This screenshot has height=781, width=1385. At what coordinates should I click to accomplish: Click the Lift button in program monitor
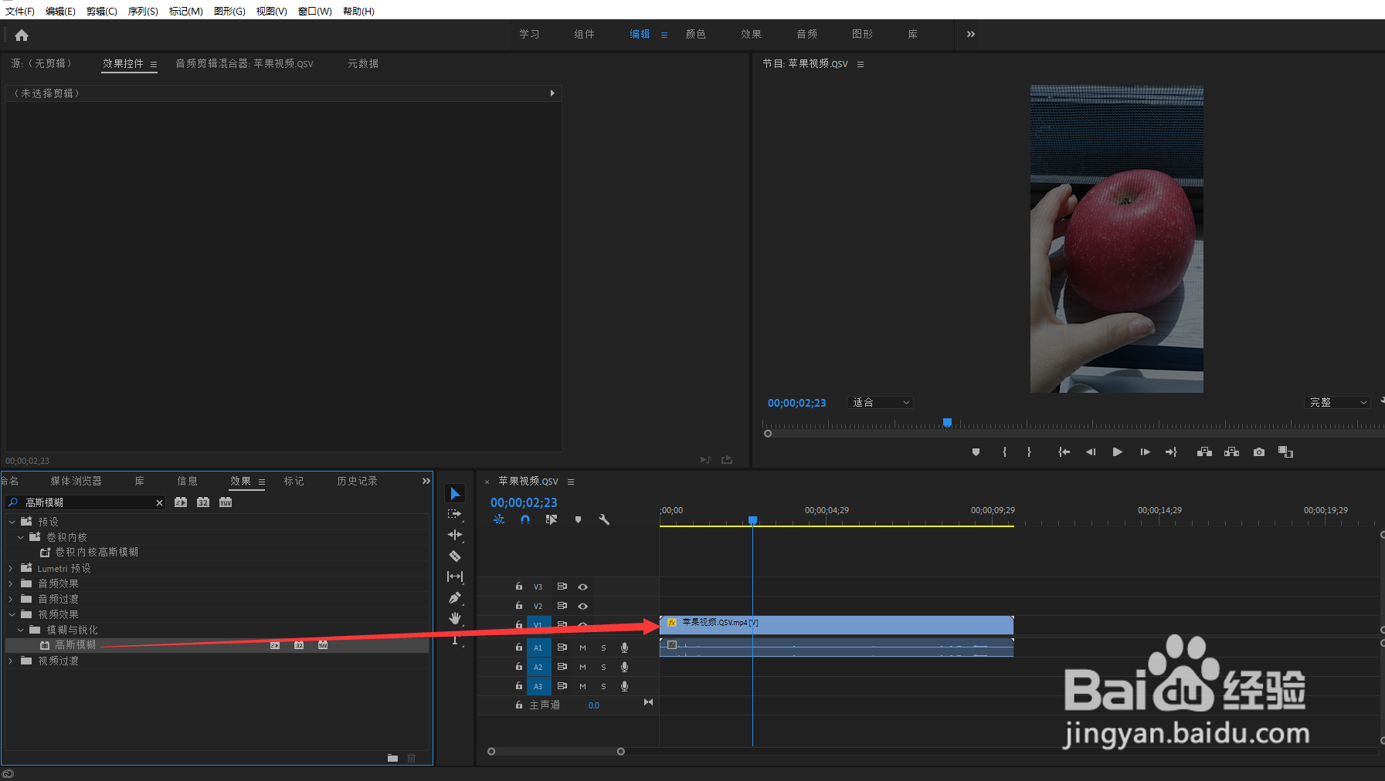tap(1204, 452)
